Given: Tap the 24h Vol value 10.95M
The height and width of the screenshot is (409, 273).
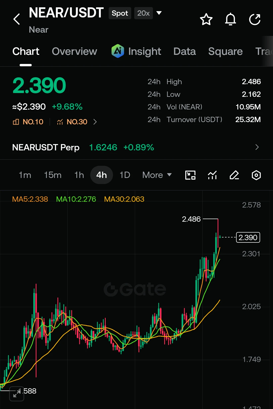Looking at the screenshot, I should pyautogui.click(x=248, y=107).
